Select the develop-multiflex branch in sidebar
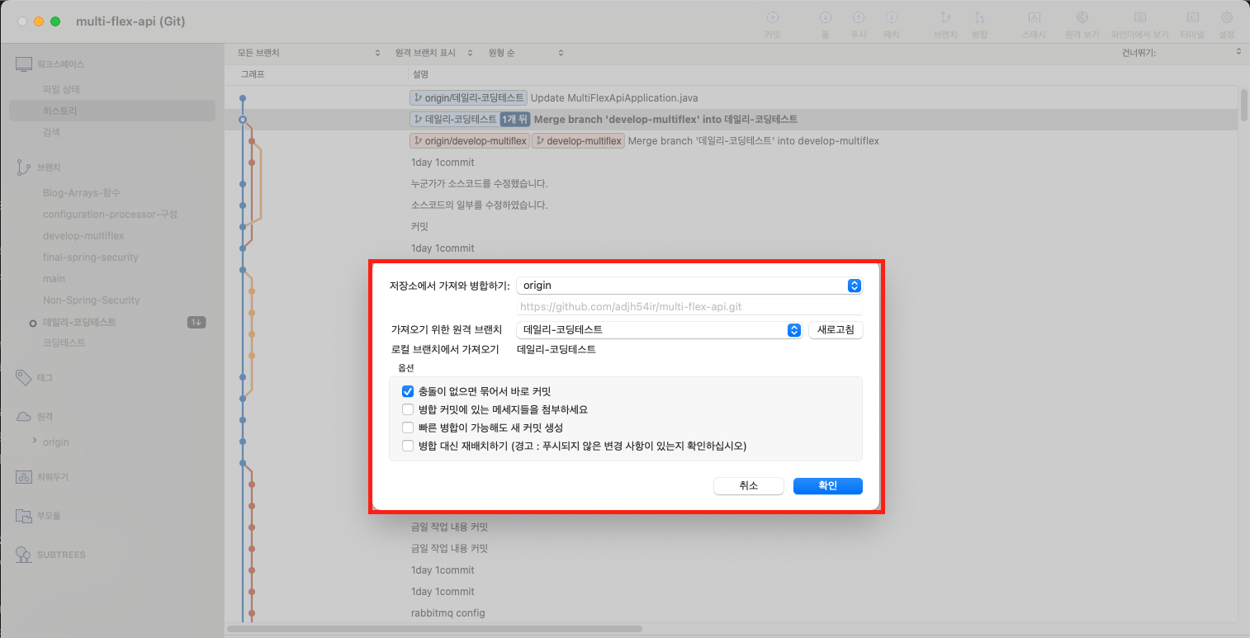The image size is (1250, 638). [x=83, y=236]
